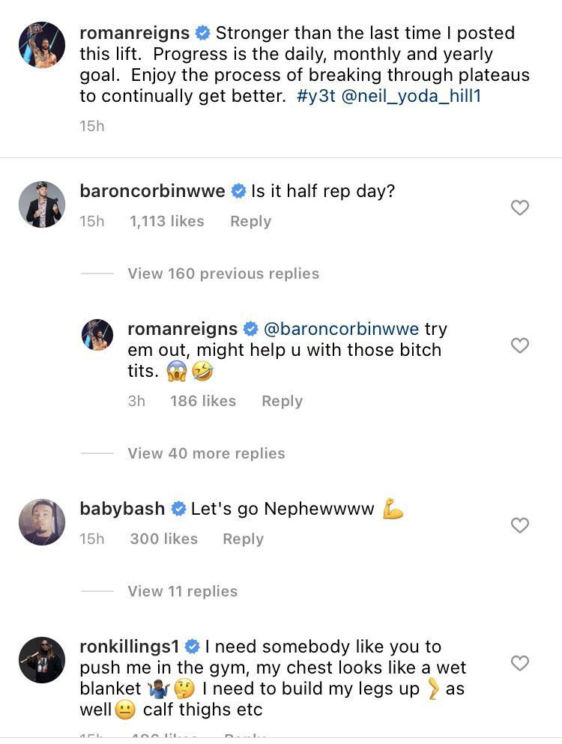Expand View 11 replies under babybash
This screenshot has width=562, height=744.
pos(182,591)
